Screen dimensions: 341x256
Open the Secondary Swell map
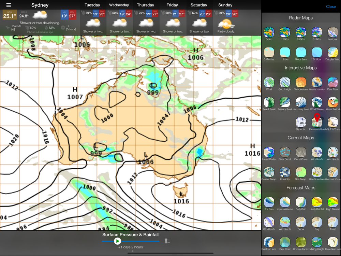(x=301, y=102)
